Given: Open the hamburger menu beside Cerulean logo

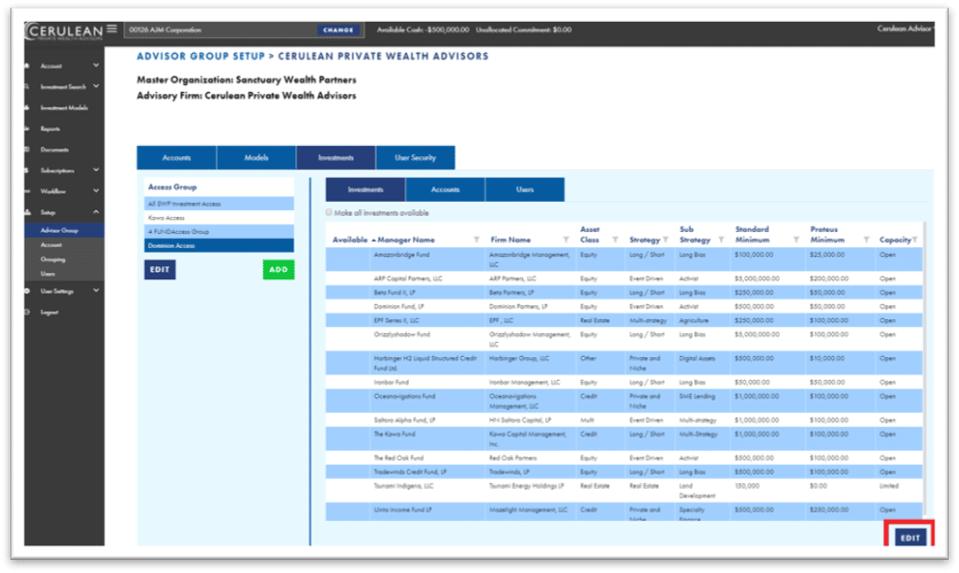Looking at the screenshot, I should click(x=112, y=28).
